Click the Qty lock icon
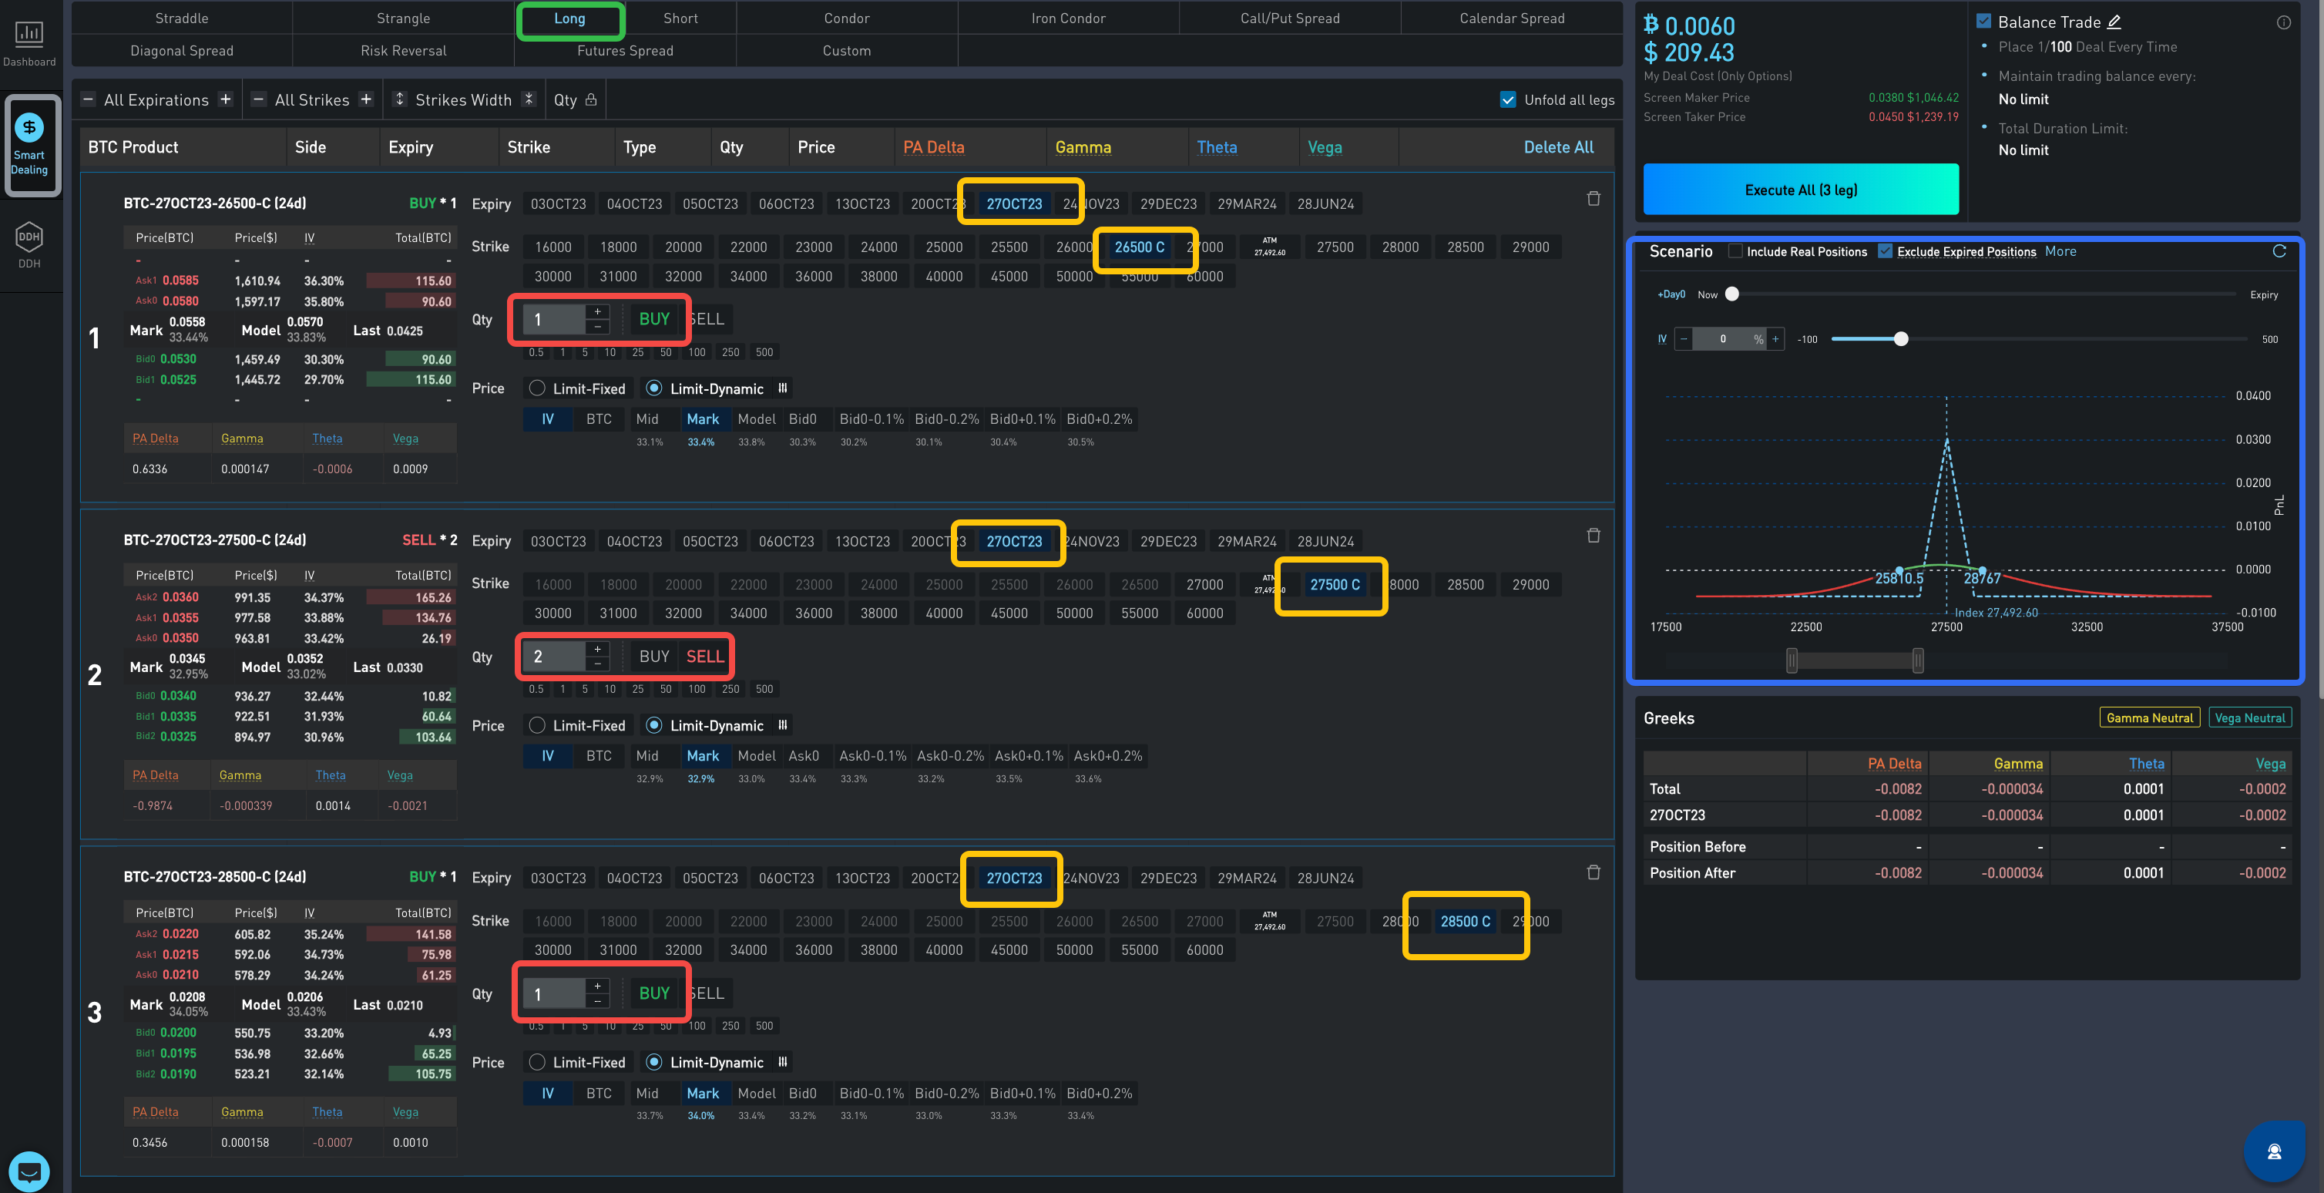The height and width of the screenshot is (1193, 2324). pos(591,99)
